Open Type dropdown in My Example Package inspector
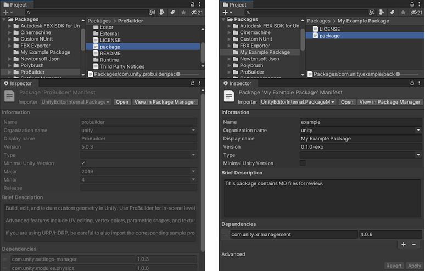The width and height of the screenshot is (425, 271). point(361,155)
